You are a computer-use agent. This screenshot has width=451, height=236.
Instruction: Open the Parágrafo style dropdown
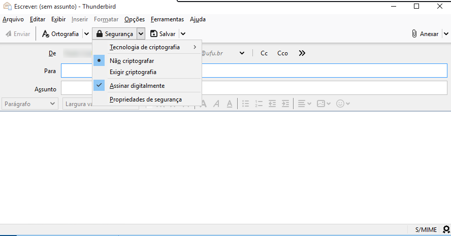30,104
